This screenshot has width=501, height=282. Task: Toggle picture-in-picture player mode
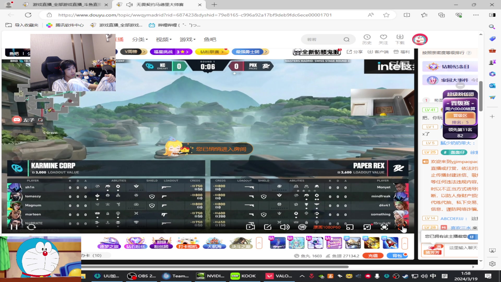[x=367, y=227]
